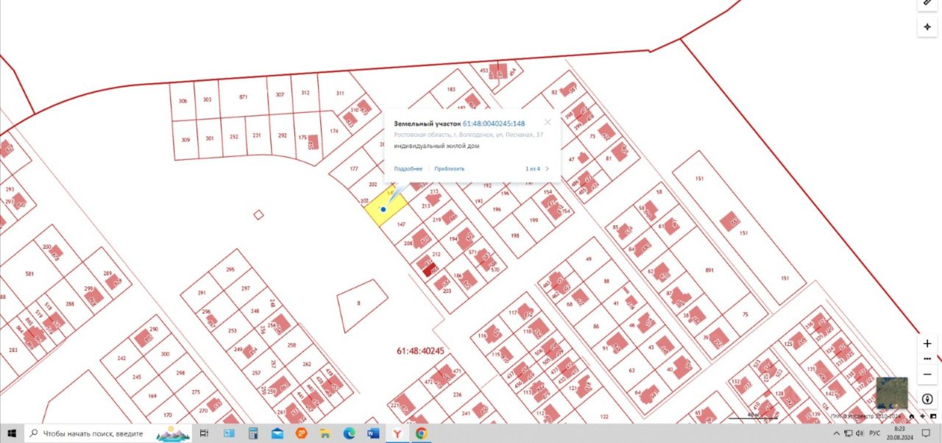This screenshot has width=942, height=443.
Task: Select the parcel labeled 49
Action: pos(589,259)
